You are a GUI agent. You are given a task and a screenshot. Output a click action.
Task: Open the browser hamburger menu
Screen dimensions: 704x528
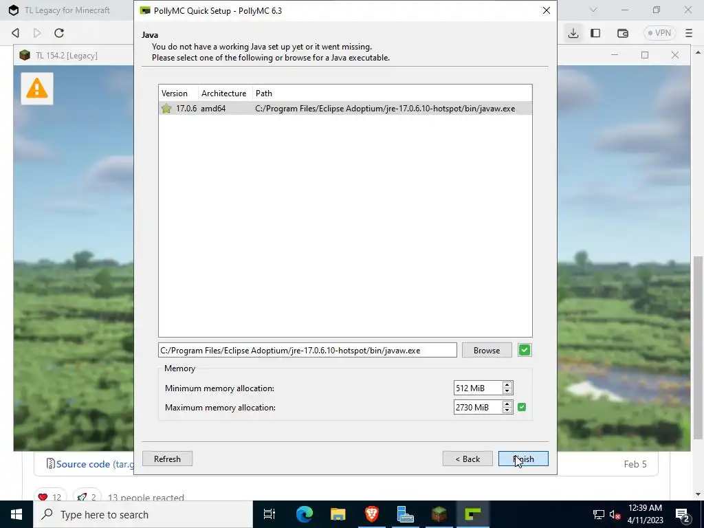click(x=689, y=33)
